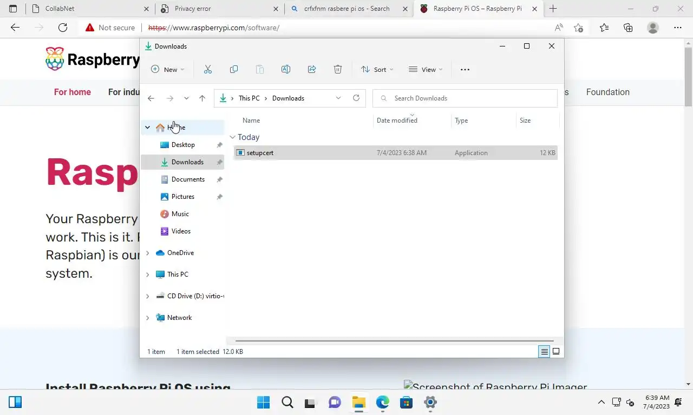Click Explorer horizontal scrollbar
Screen dimensions: 693x415
[x=394, y=341]
